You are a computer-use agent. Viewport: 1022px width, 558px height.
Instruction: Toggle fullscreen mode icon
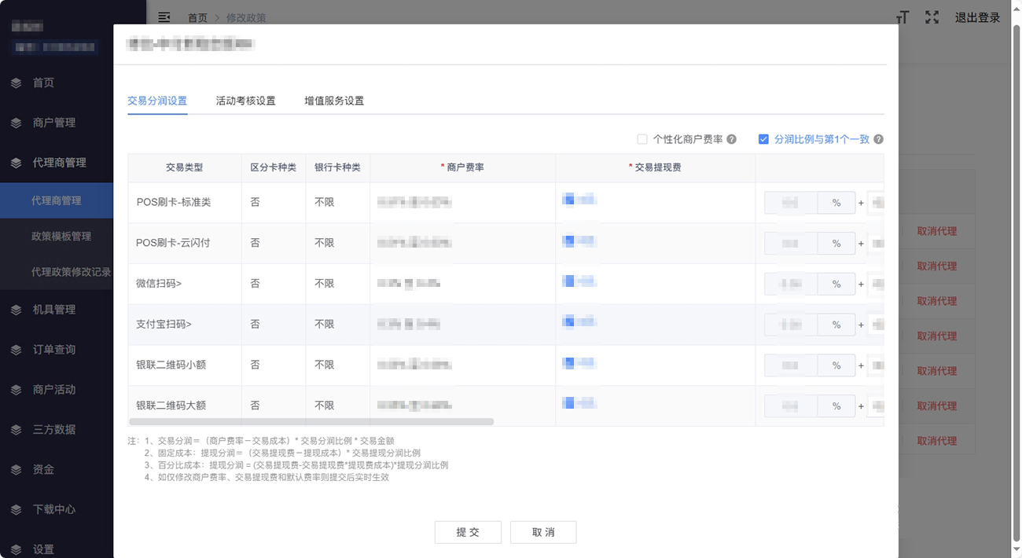(x=932, y=17)
